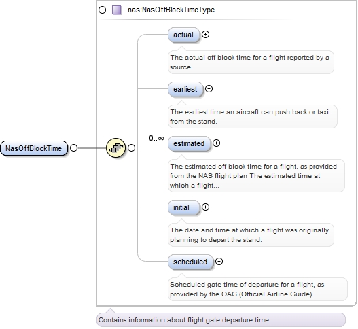Collapse the NasOffBlockTime root element
The width and height of the screenshot is (358, 329).
tap(73, 148)
